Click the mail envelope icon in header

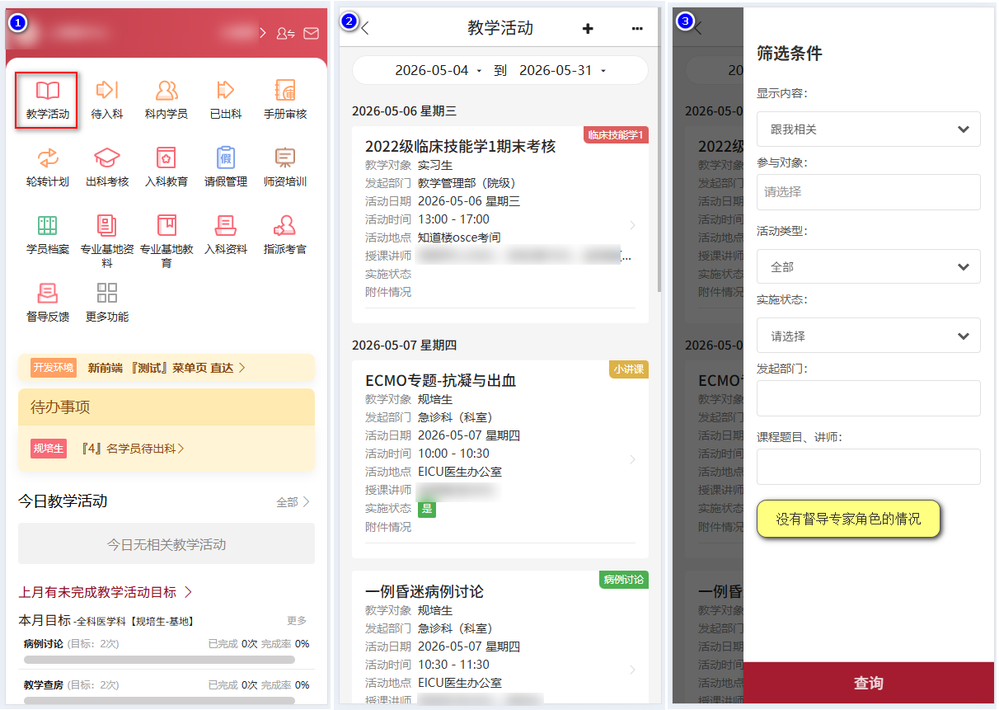pos(311,33)
